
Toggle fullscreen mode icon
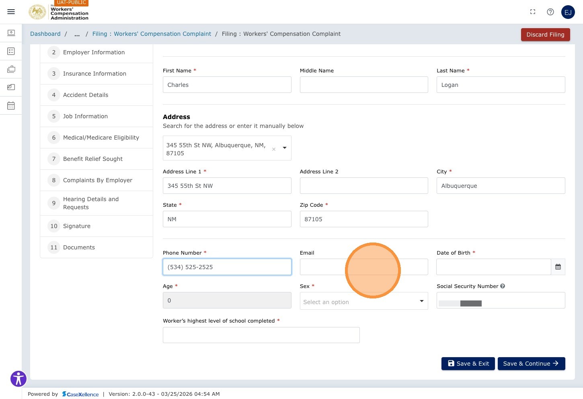point(533,12)
